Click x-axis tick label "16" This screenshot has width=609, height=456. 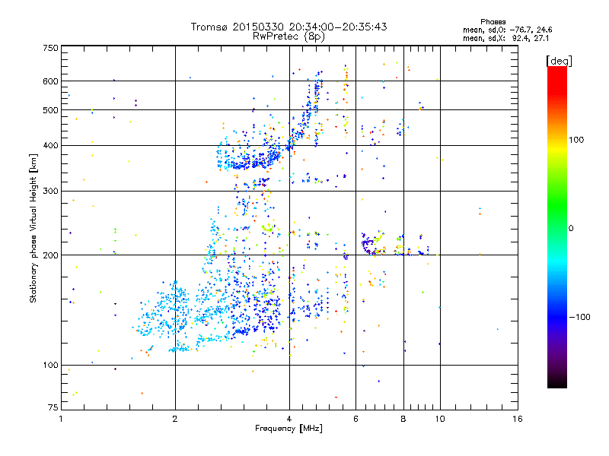pyautogui.click(x=518, y=419)
